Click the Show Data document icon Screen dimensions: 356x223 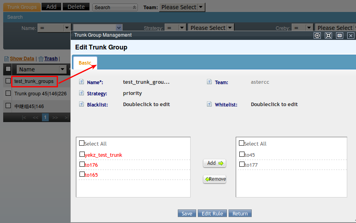coord(6,59)
